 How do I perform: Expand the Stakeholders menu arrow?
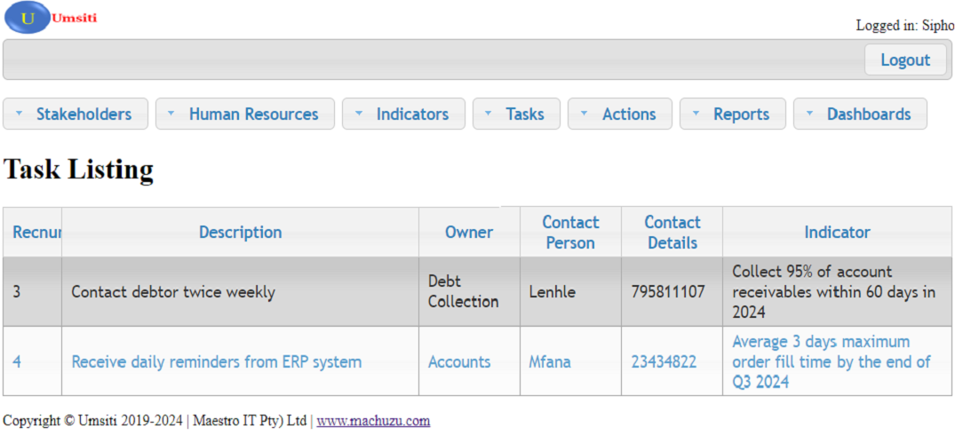pos(20,114)
